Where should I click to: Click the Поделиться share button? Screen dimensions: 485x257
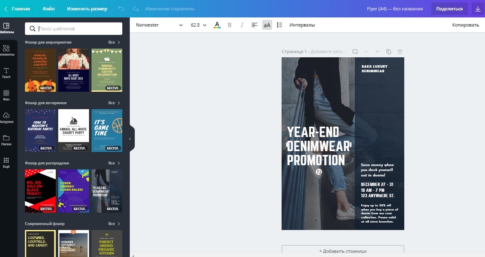(x=449, y=9)
